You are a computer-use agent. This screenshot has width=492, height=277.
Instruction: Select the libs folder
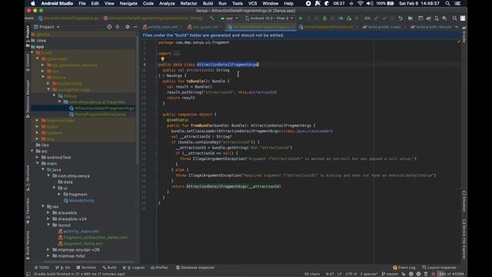pyautogui.click(x=45, y=145)
